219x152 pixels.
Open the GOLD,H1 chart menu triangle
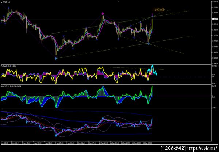coord(1,2)
